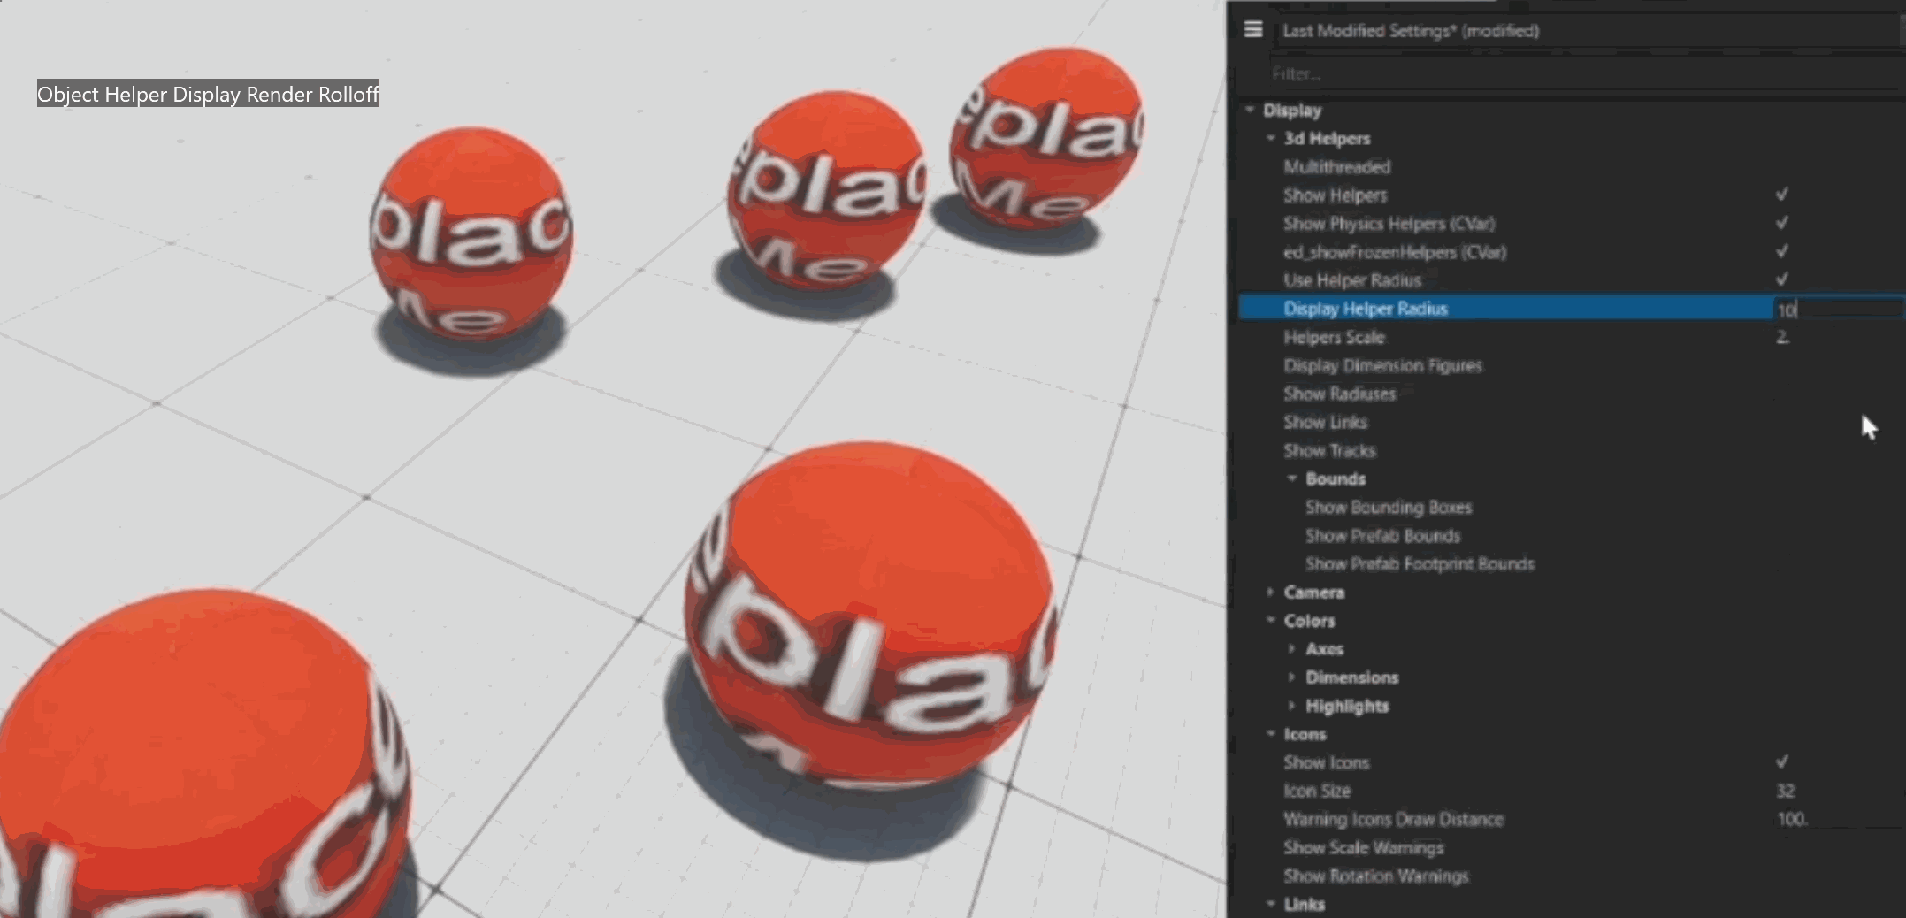The image size is (1906, 918).
Task: Uncheck the Show Helpers checkbox
Action: (1782, 195)
